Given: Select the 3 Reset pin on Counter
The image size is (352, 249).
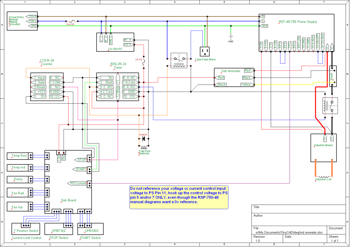Looking at the screenshot, I should click(39, 87).
